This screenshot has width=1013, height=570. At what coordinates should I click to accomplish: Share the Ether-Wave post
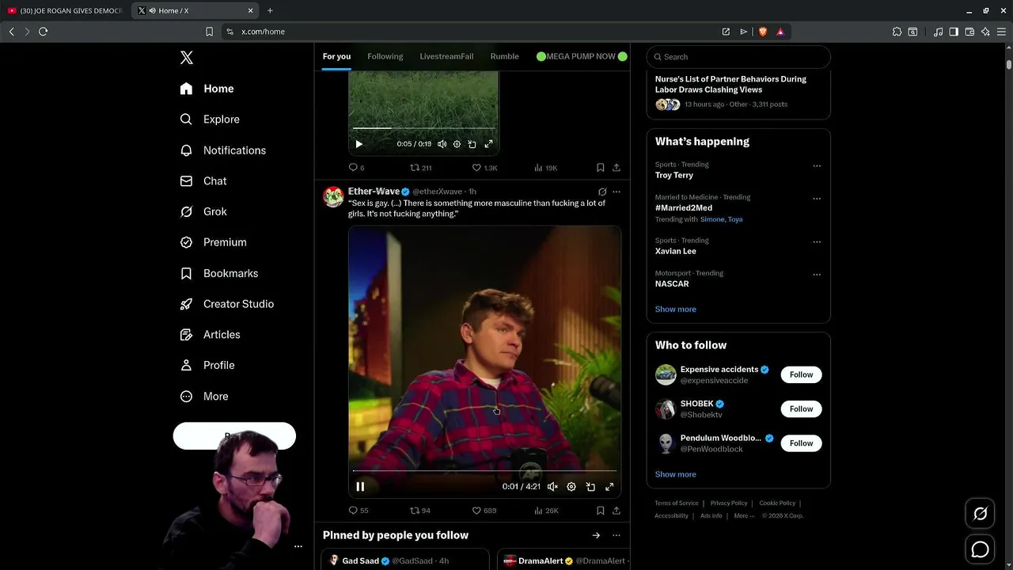617,511
